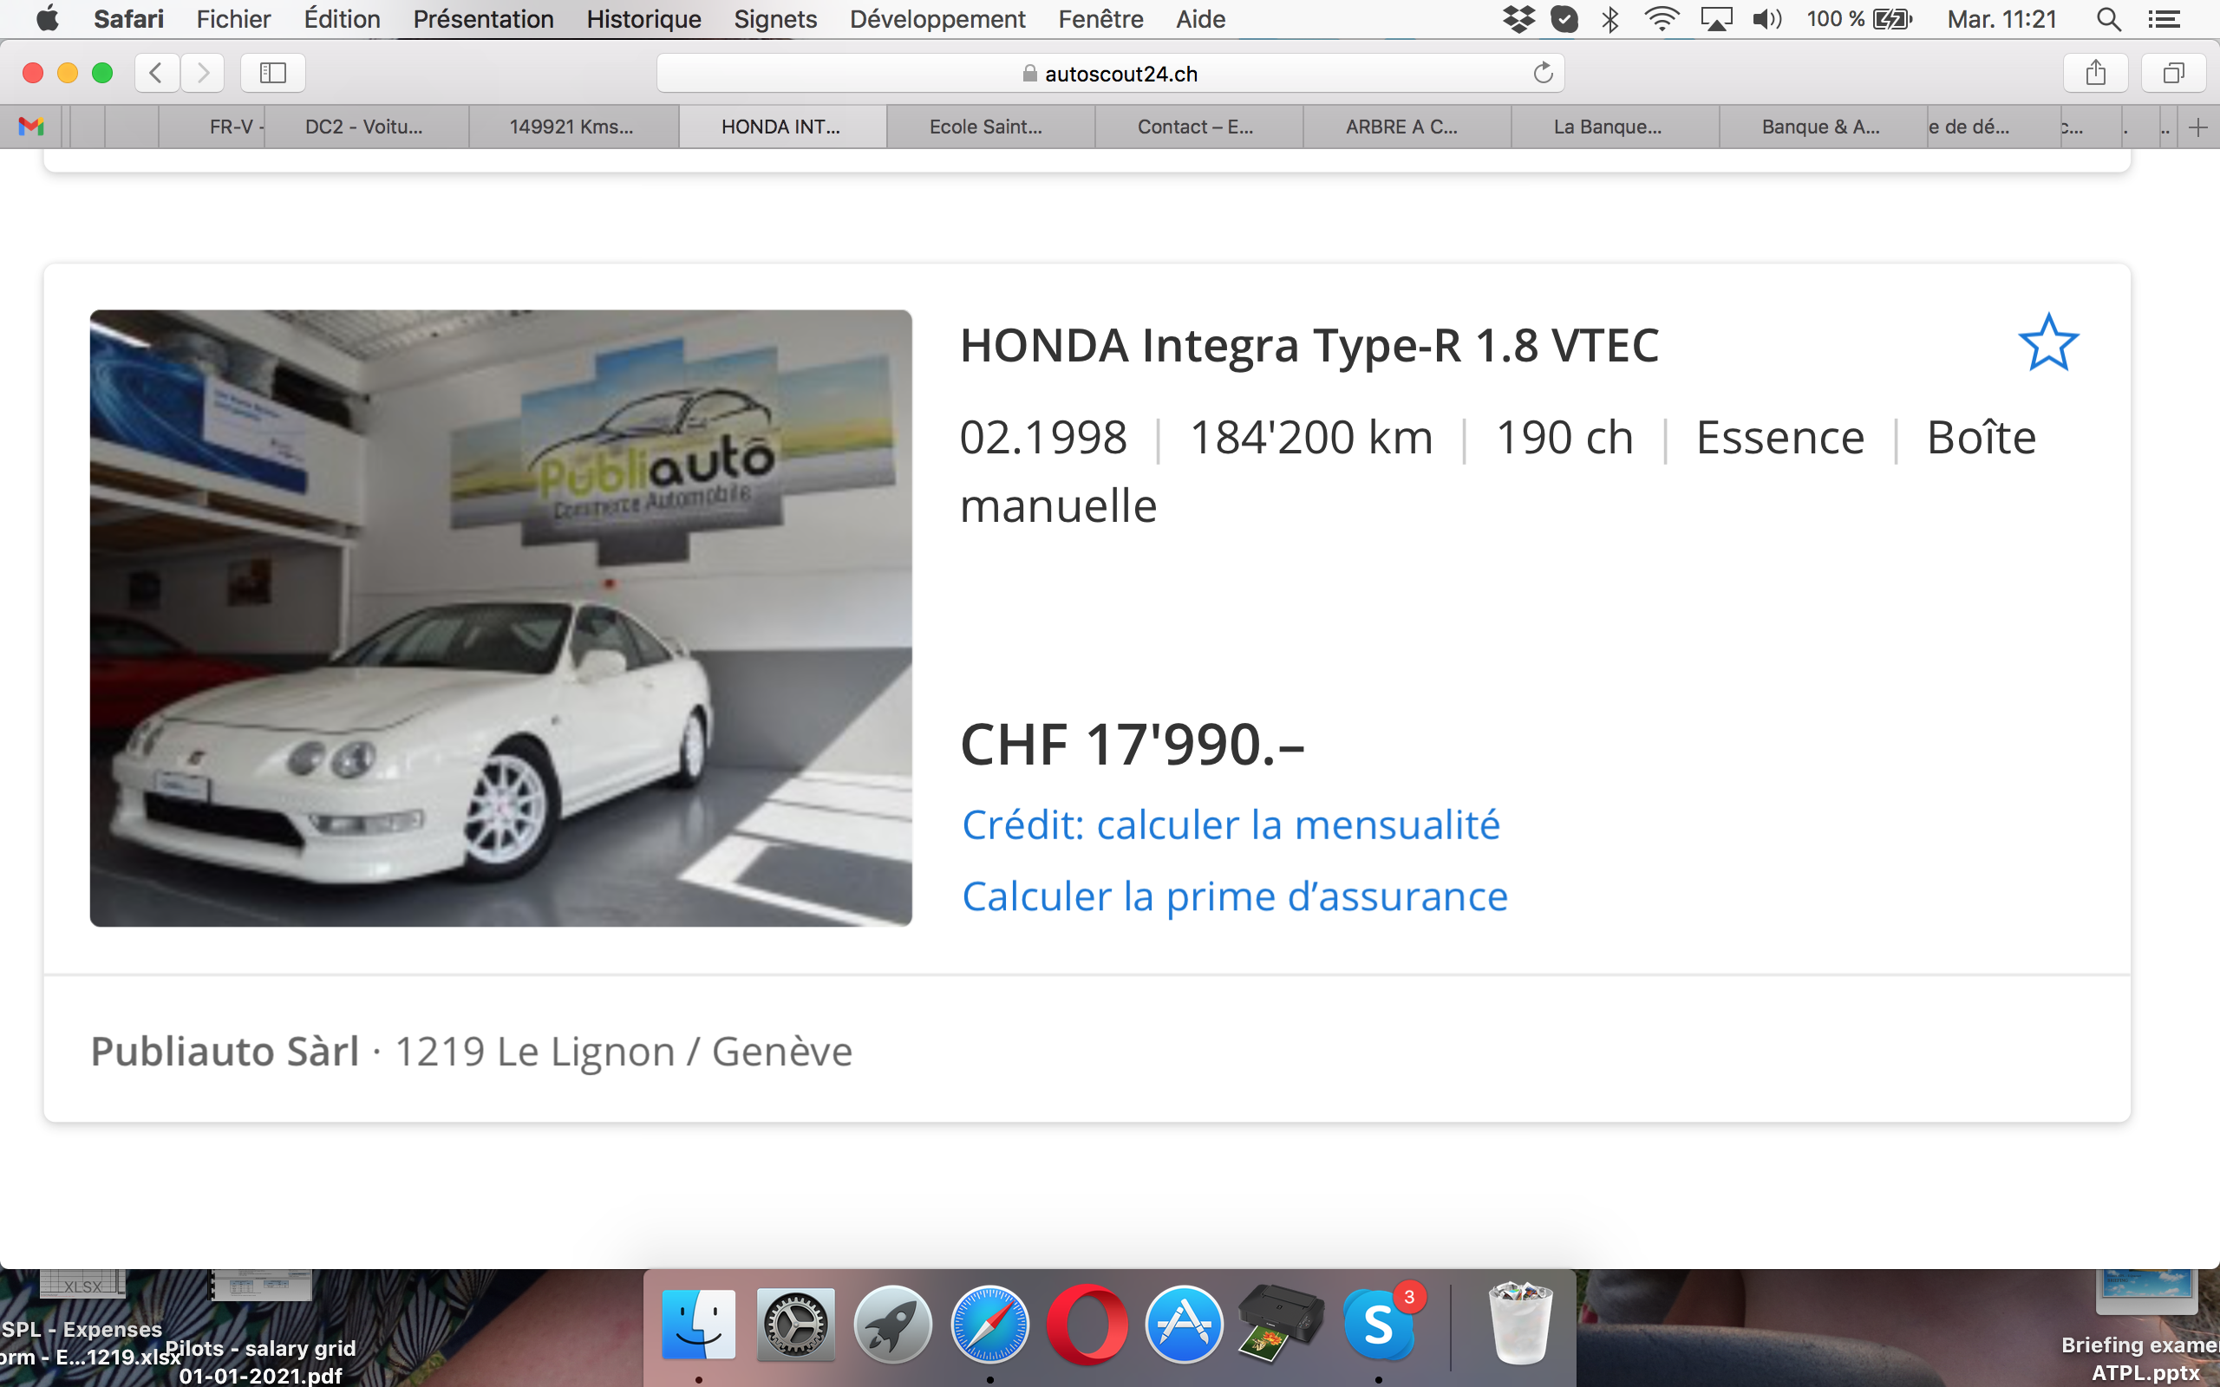The width and height of the screenshot is (2220, 1387).
Task: Go forward with Safari forward arrow
Action: [x=203, y=73]
